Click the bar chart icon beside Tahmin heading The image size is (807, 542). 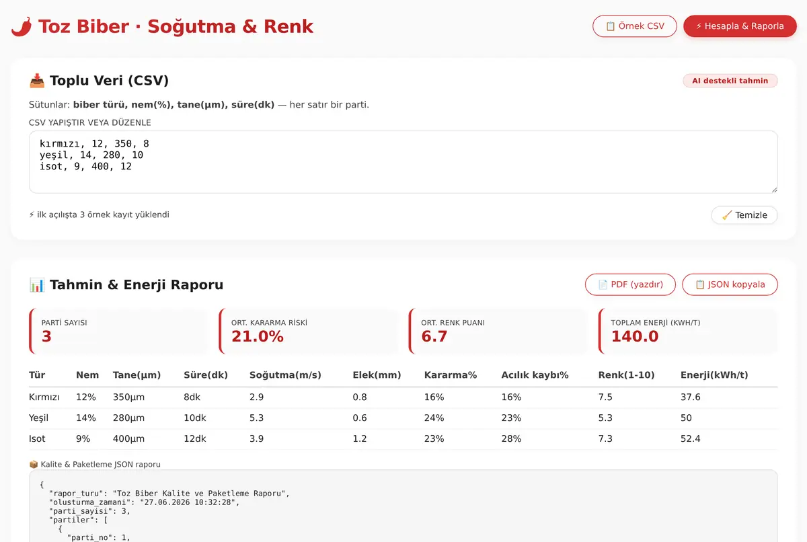pyautogui.click(x=36, y=284)
